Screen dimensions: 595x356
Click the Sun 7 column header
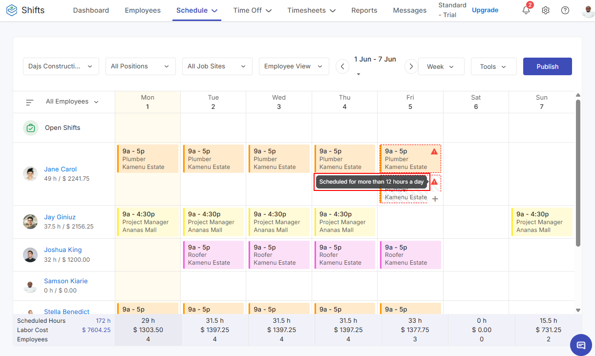click(542, 102)
